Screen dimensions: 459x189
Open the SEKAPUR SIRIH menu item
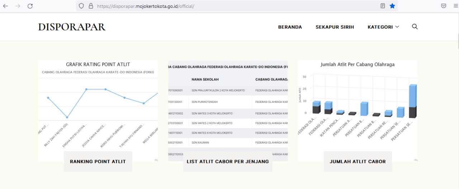[335, 27]
